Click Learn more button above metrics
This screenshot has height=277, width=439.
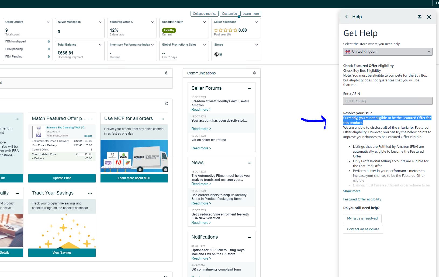click(251, 14)
